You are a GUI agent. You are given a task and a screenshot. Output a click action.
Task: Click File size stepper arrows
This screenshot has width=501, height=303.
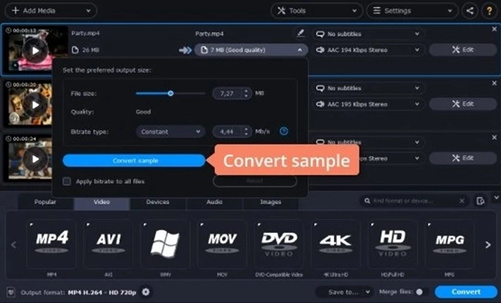[x=246, y=94]
